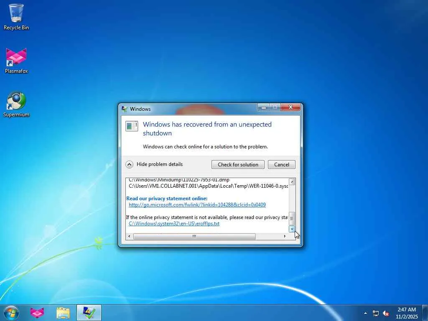Click 'Windows has recovered from an unexpected shutdown' heading
428x321 pixels.
207,129
